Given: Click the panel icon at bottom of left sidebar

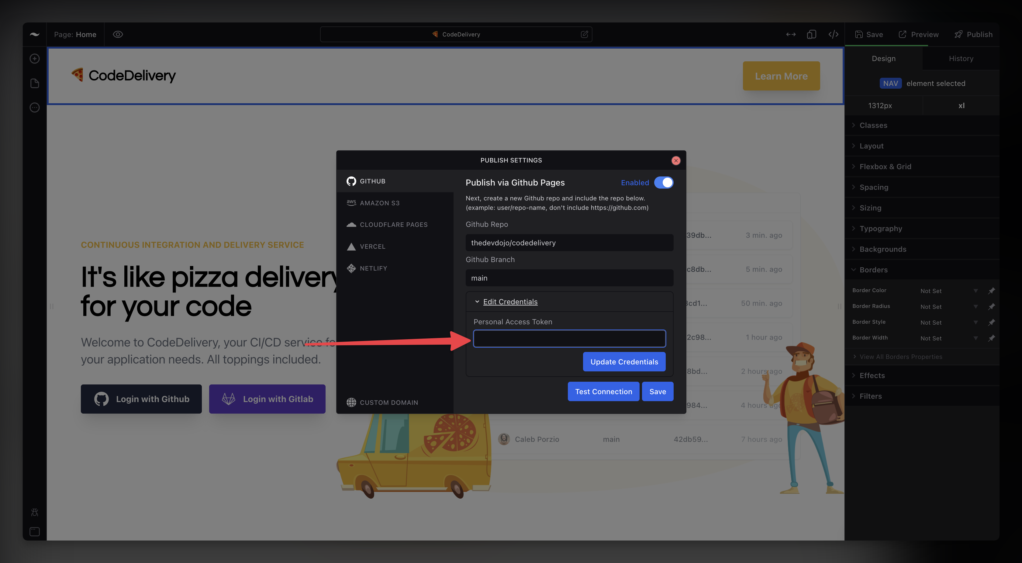Looking at the screenshot, I should tap(35, 531).
